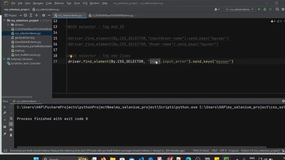This screenshot has width=285, height=160.
Task: Select CLASSNAMEandTAGNAMEdemo file in project tree
Action: click(x=32, y=29)
